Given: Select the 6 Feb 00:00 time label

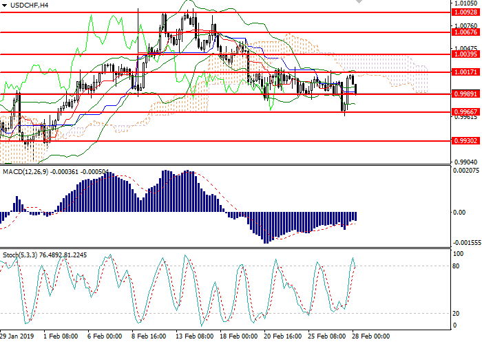Looking at the screenshot, I should [x=105, y=337].
